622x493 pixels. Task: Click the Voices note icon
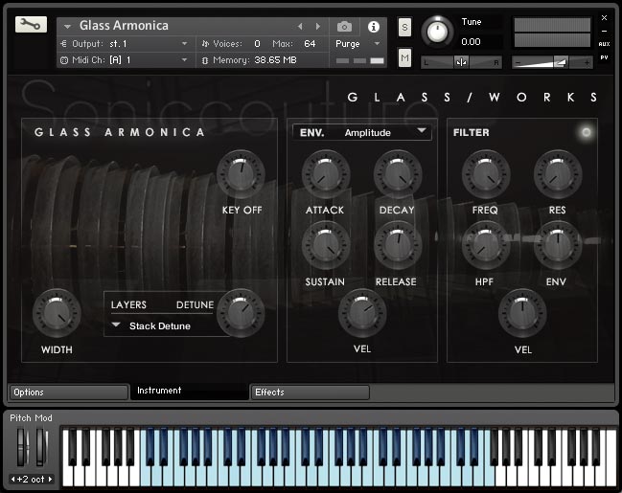click(205, 44)
